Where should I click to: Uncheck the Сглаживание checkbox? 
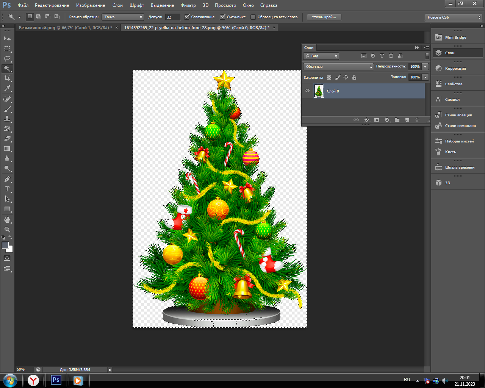pos(187,17)
